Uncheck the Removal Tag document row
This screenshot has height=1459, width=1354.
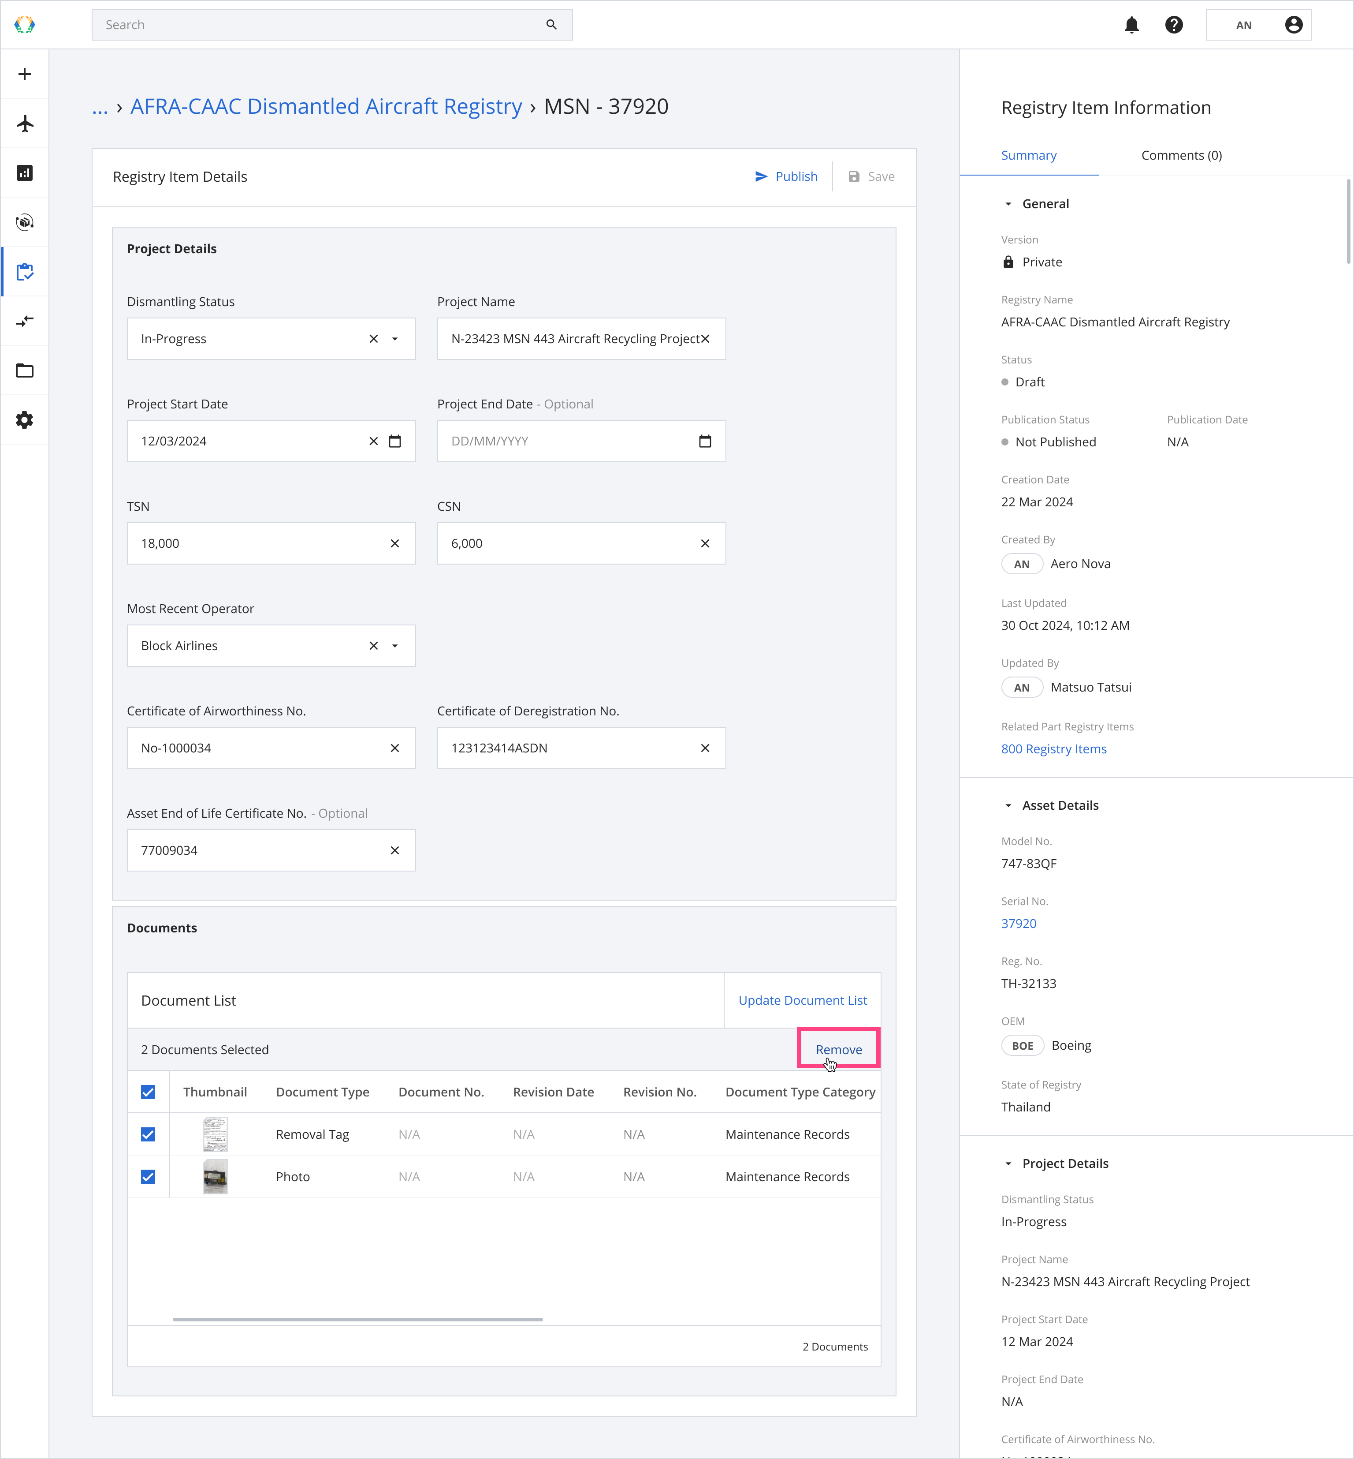pyautogui.click(x=148, y=1134)
